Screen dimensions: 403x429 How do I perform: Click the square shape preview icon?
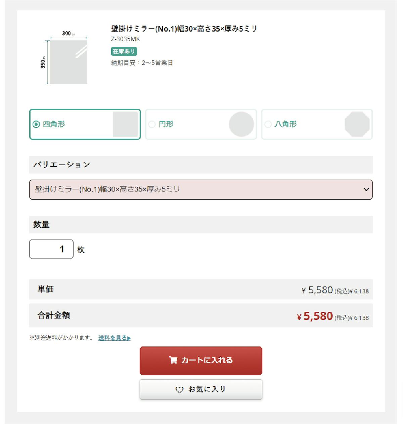[125, 124]
